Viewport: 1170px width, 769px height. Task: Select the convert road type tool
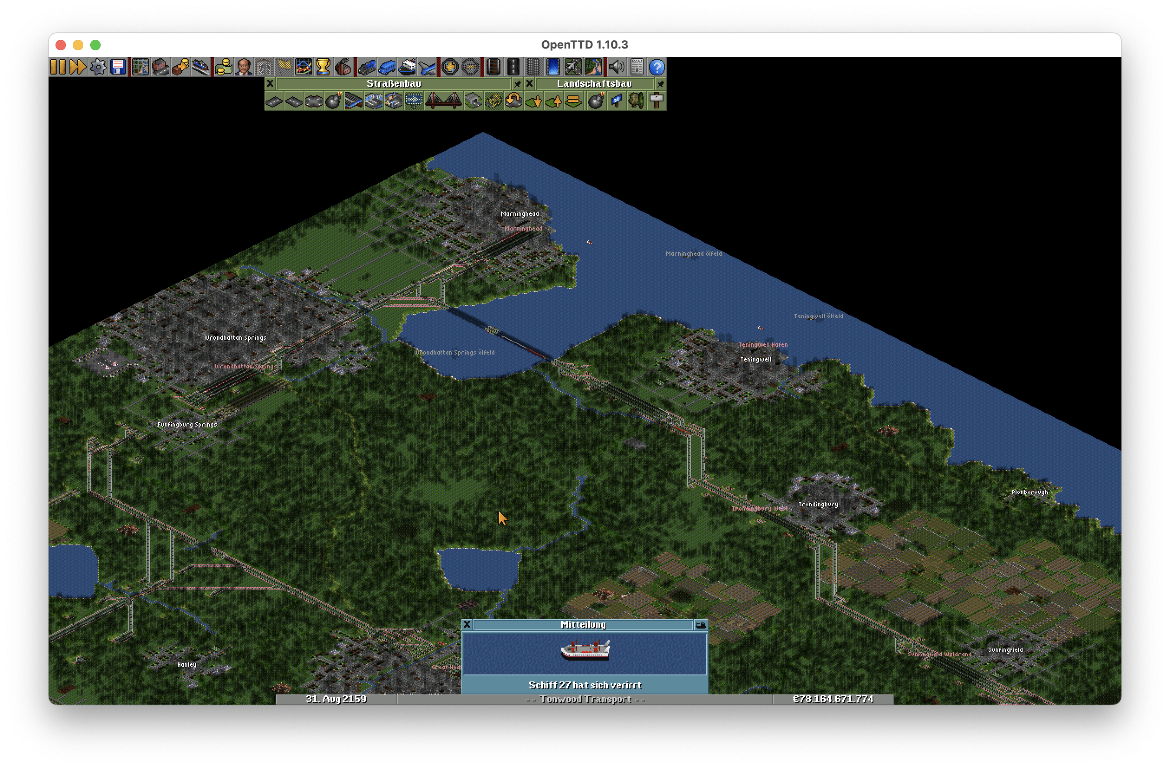pyautogui.click(x=514, y=101)
